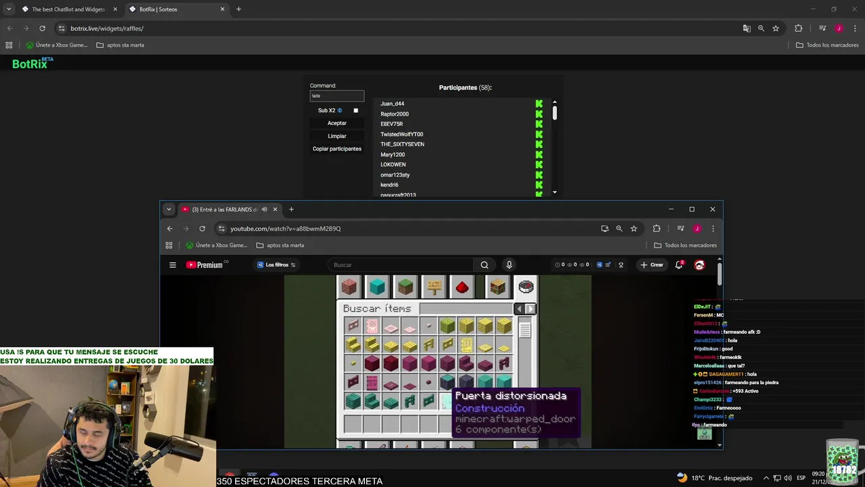865x487 pixels.
Task: Open the ESP language indicator in taskbar
Action: 801,478
